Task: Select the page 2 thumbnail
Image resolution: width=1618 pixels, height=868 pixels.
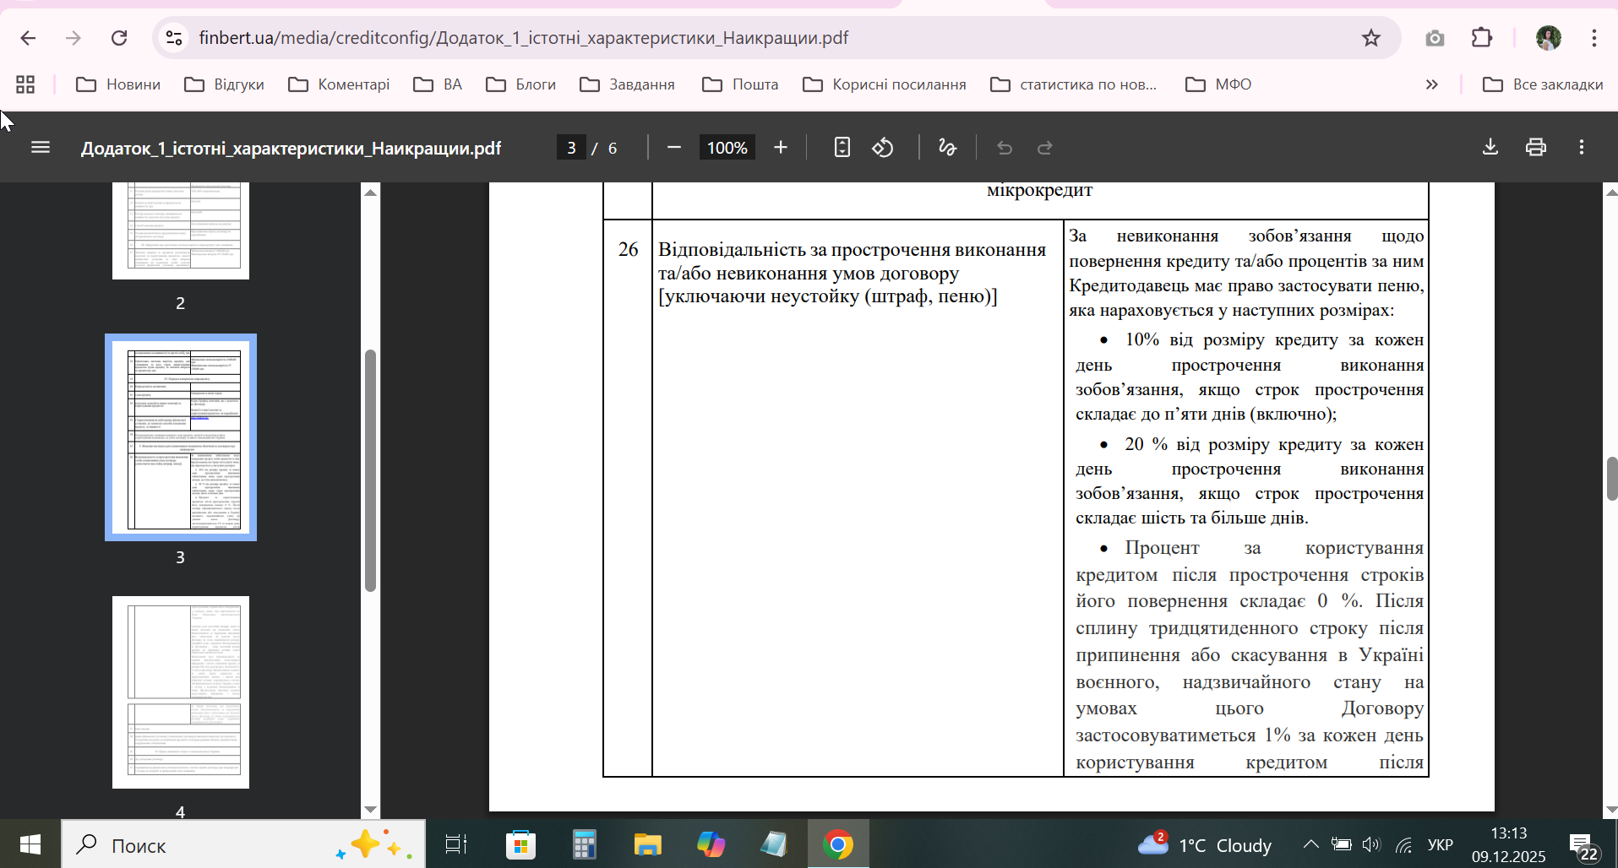Action: (181, 231)
